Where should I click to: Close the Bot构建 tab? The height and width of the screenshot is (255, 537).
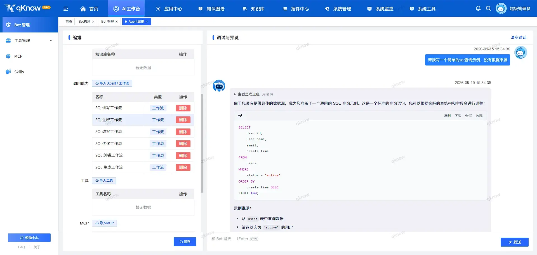[93, 22]
